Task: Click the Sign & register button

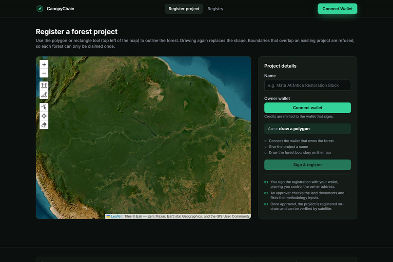Action: click(x=308, y=165)
